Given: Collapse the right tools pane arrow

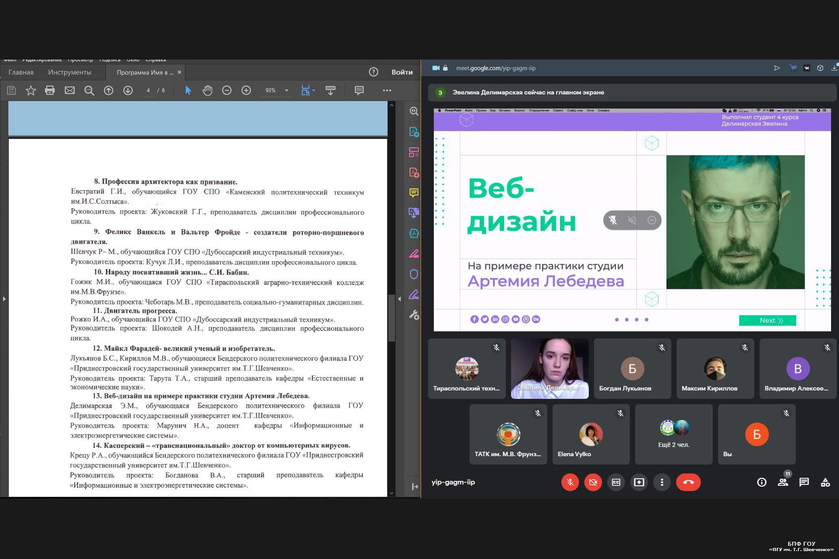Looking at the screenshot, I should (x=399, y=299).
